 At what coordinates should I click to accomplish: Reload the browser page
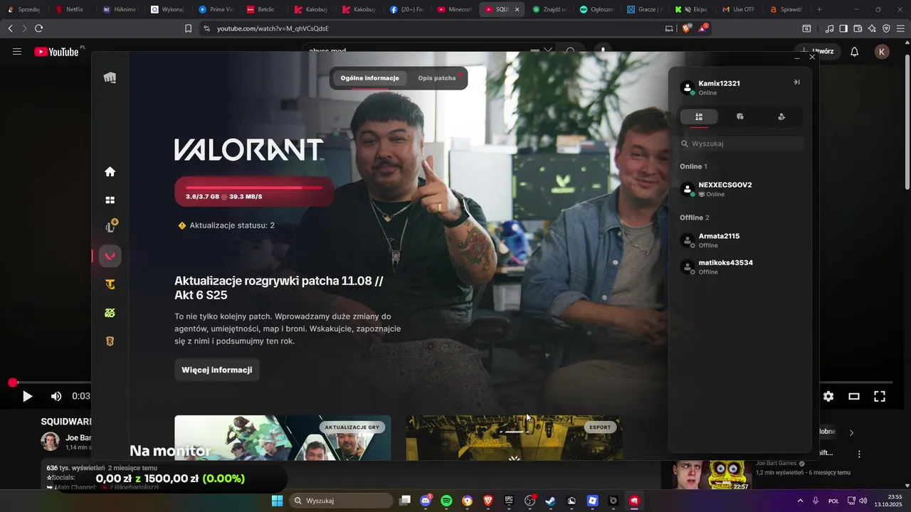pos(38,28)
